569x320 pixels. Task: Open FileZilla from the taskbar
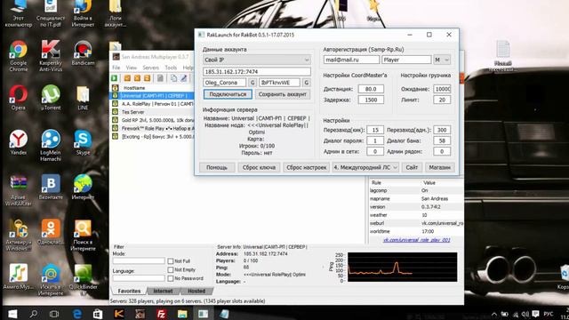(x=161, y=314)
